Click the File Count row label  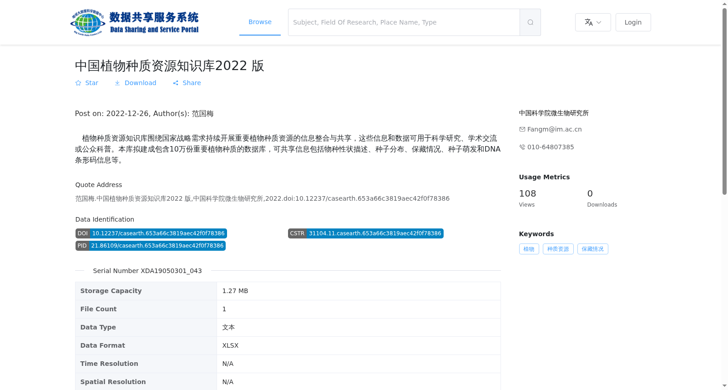tap(98, 309)
